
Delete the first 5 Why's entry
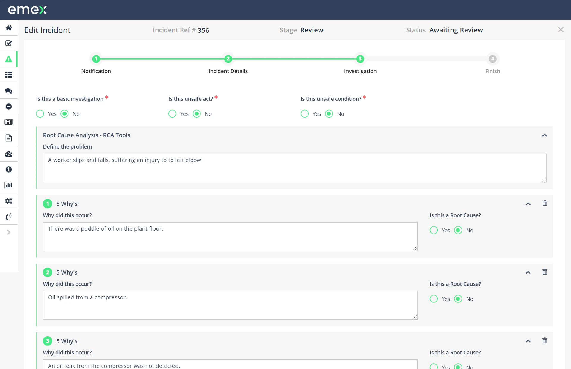pyautogui.click(x=545, y=203)
